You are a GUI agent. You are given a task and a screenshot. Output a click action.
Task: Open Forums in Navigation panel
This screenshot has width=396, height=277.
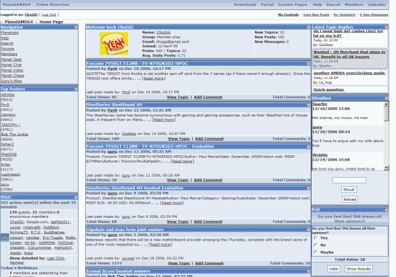click(7, 49)
